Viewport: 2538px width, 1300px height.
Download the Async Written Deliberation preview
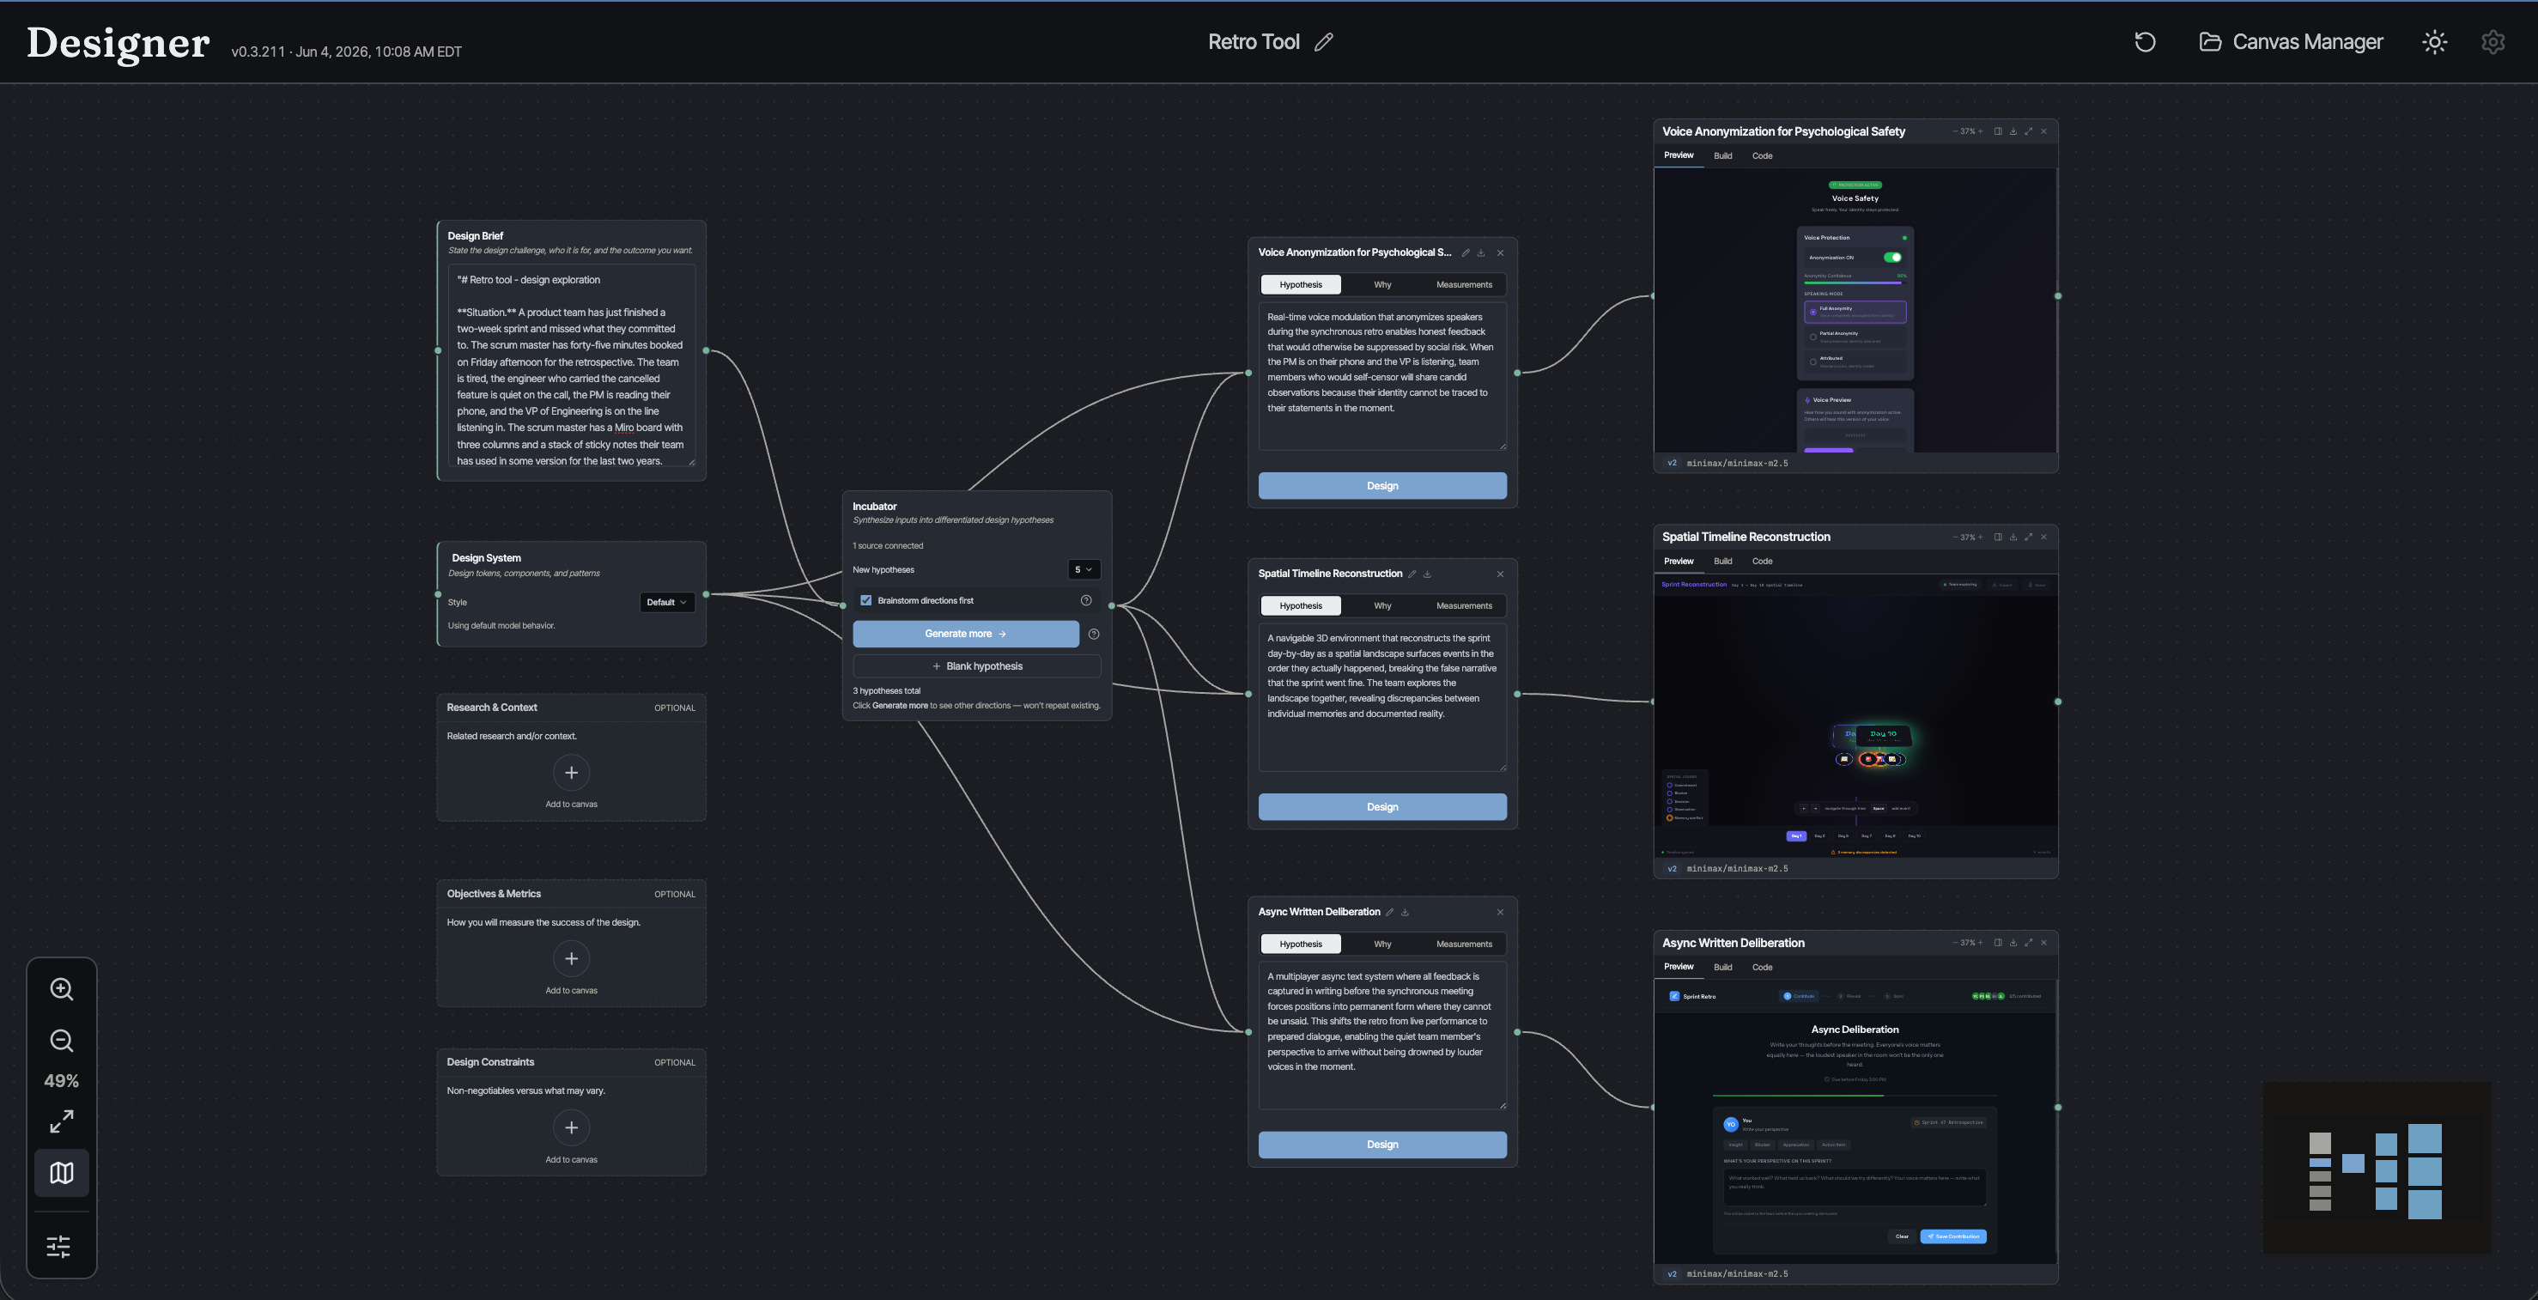pos(2013,942)
